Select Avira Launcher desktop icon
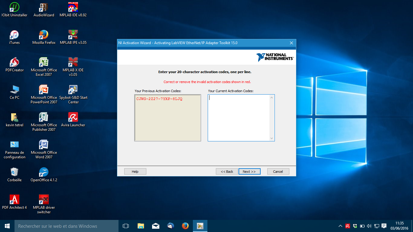 coord(73,120)
